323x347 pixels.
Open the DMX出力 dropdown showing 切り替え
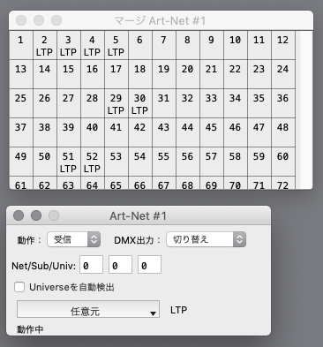pyautogui.click(x=207, y=239)
